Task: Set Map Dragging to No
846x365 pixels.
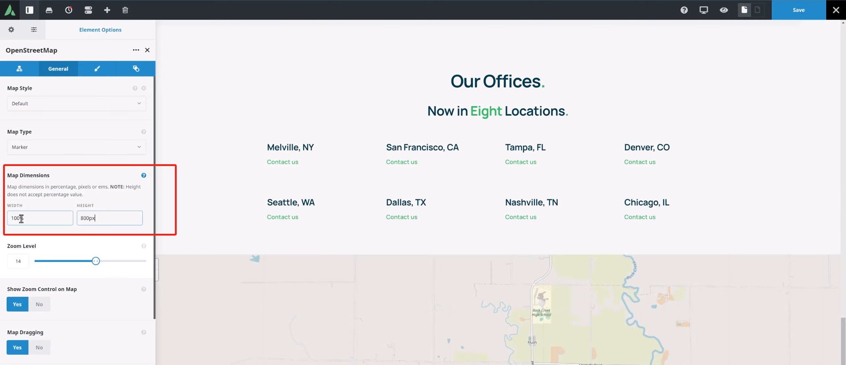Action: point(39,347)
